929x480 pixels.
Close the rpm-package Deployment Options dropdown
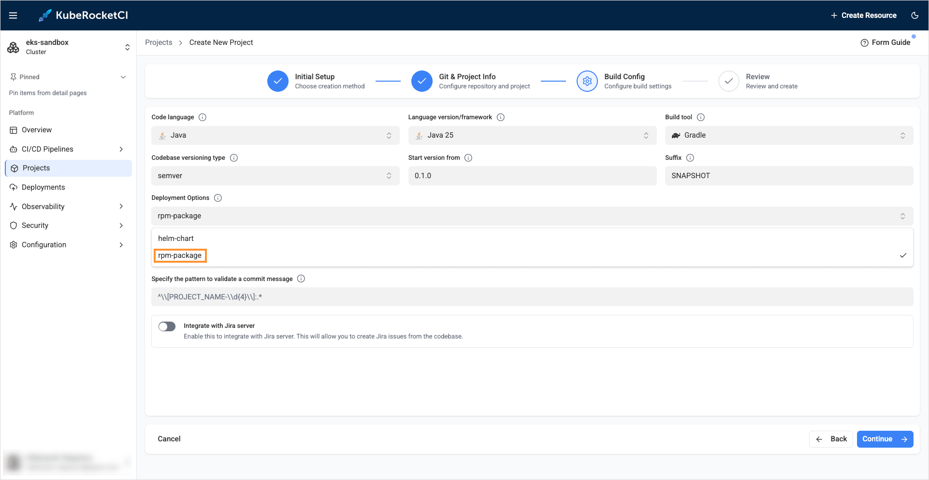click(532, 216)
